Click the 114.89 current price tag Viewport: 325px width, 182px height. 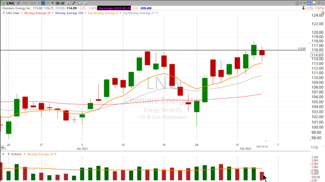317,55
